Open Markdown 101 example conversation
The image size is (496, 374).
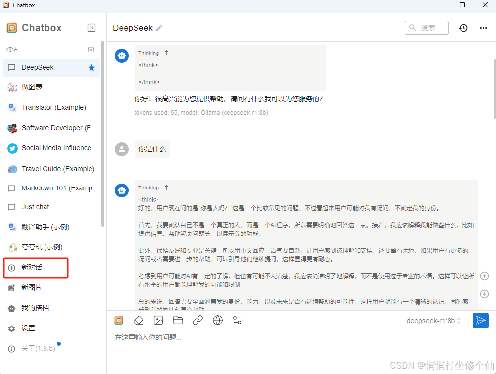pyautogui.click(x=51, y=188)
